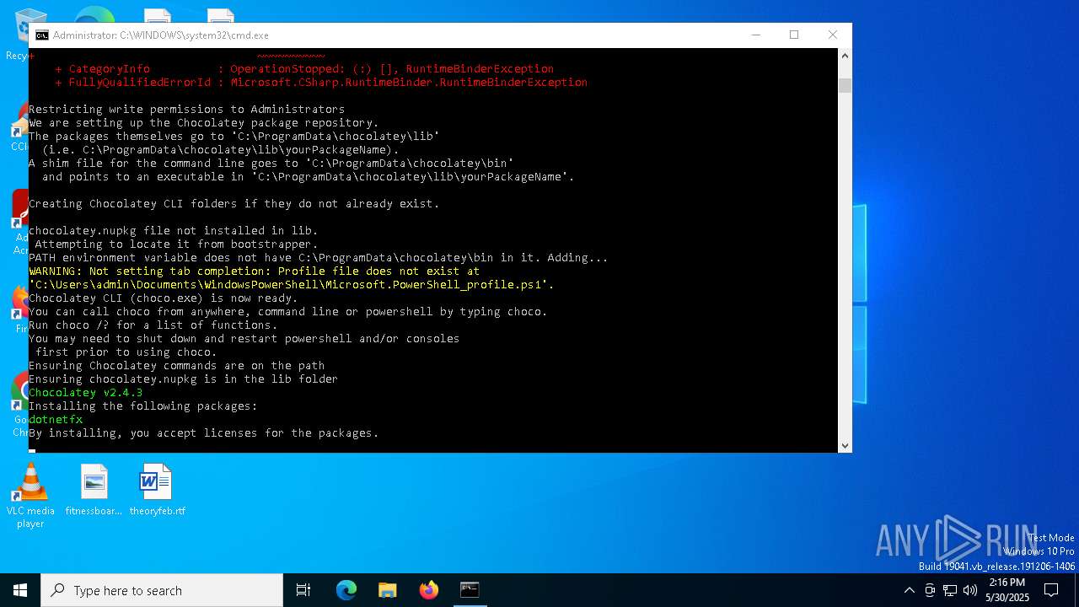Screen dimensions: 1079x607
Task: Click 'By installing, you accept licenses' line
Action: [x=203, y=432]
